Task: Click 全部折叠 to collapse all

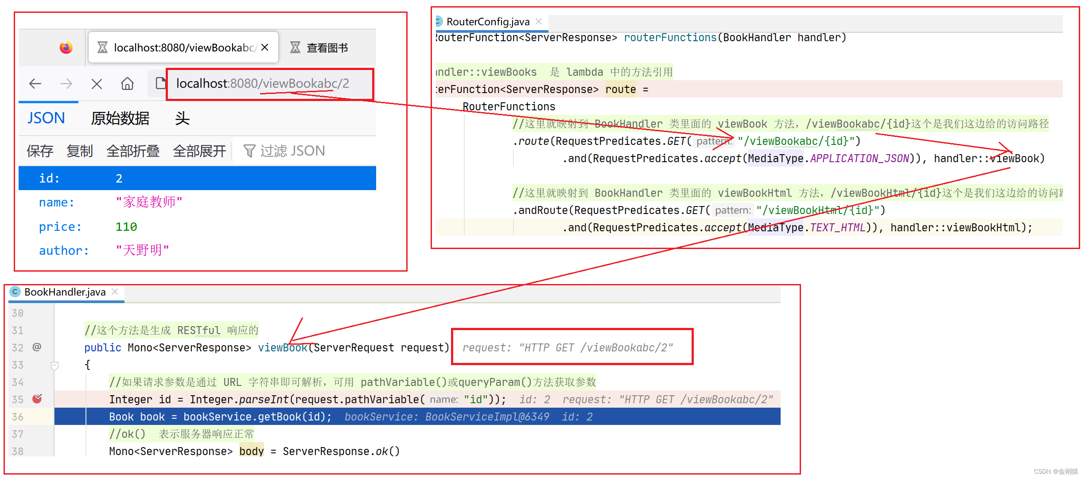Action: 133,151
